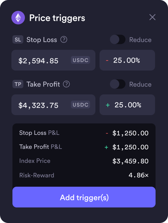The image size is (168, 223).
Task: Click the Ethereum logo icon
Action: coord(18,18)
